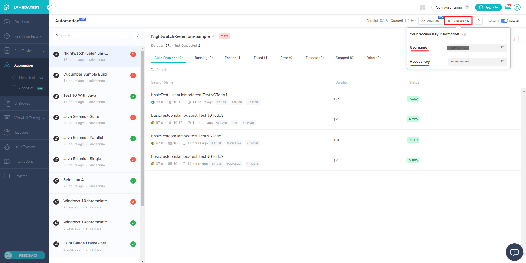Image resolution: width=526 pixels, height=263 pixels.
Task: Expand the Visual UI Testing menu
Action: click(44, 118)
